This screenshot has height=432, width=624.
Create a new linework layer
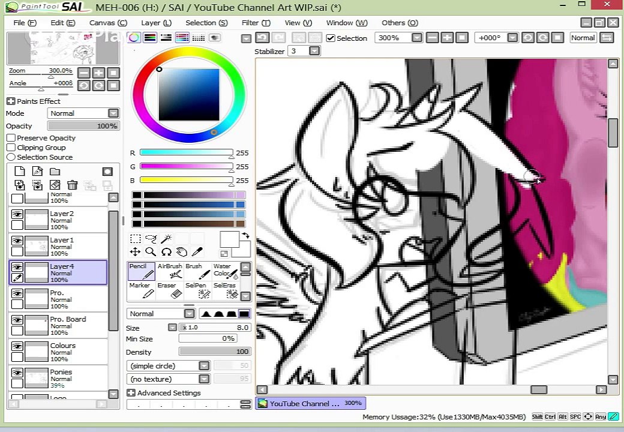click(37, 172)
